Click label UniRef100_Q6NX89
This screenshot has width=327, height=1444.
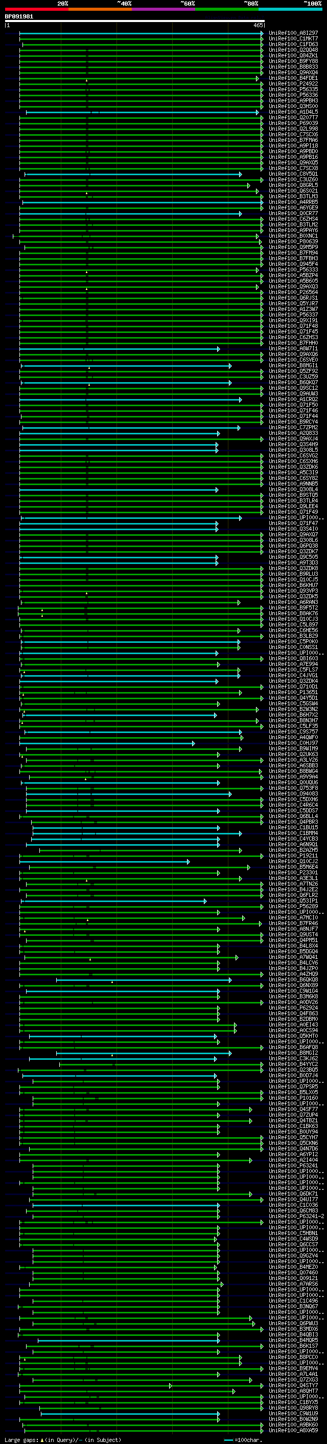293,986
